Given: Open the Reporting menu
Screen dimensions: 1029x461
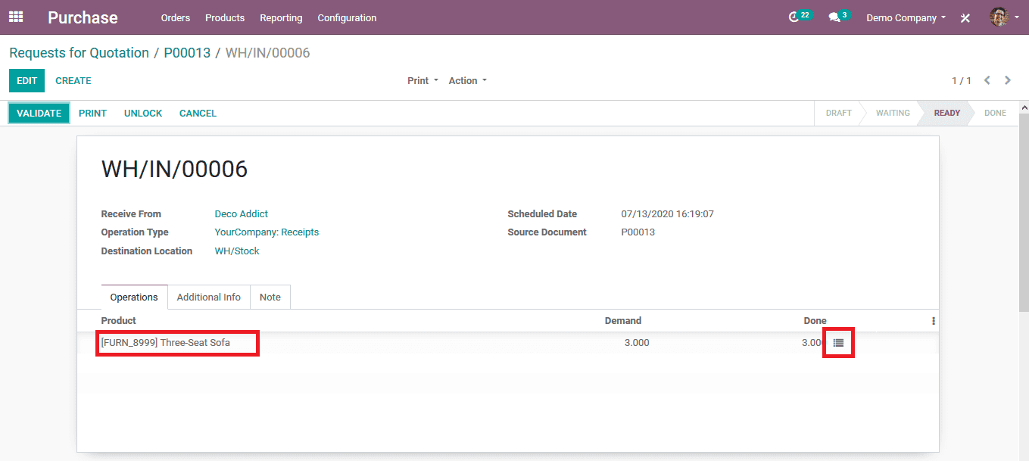Looking at the screenshot, I should (x=281, y=17).
